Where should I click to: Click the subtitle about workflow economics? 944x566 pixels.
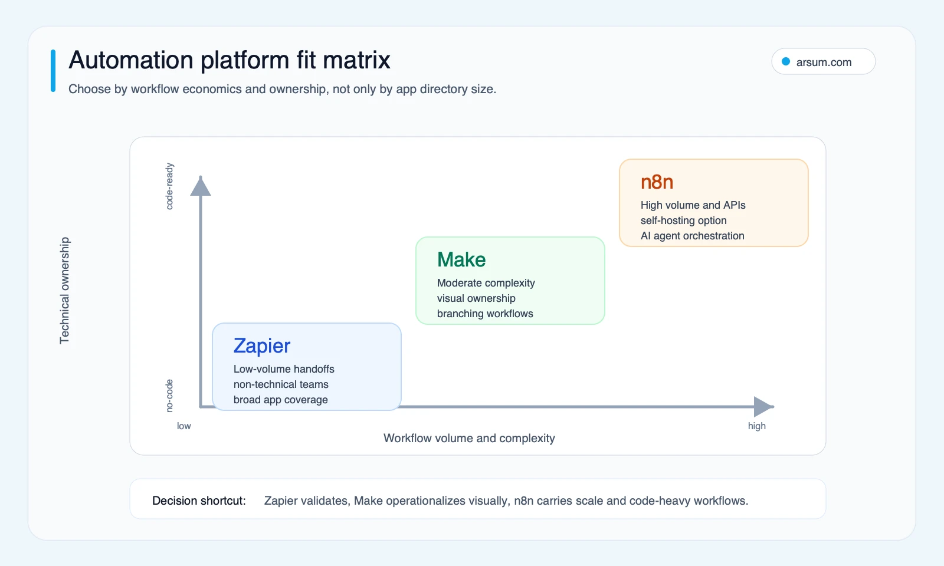coord(282,89)
